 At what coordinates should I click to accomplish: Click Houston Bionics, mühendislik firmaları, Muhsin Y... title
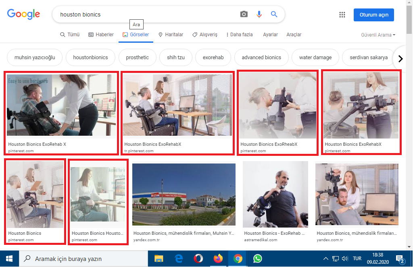(x=184, y=233)
